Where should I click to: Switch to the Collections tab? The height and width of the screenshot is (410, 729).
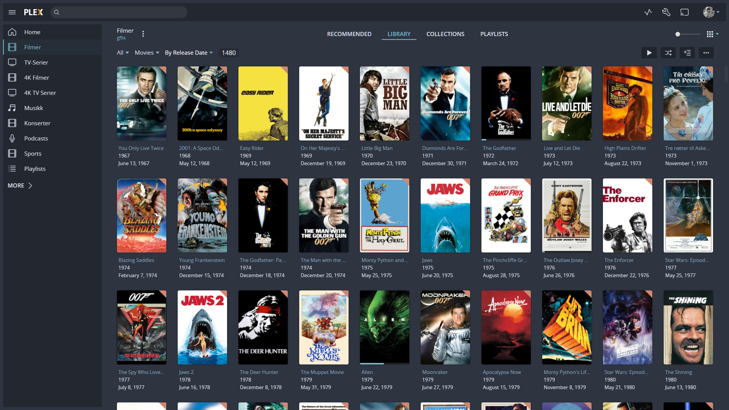[445, 34]
